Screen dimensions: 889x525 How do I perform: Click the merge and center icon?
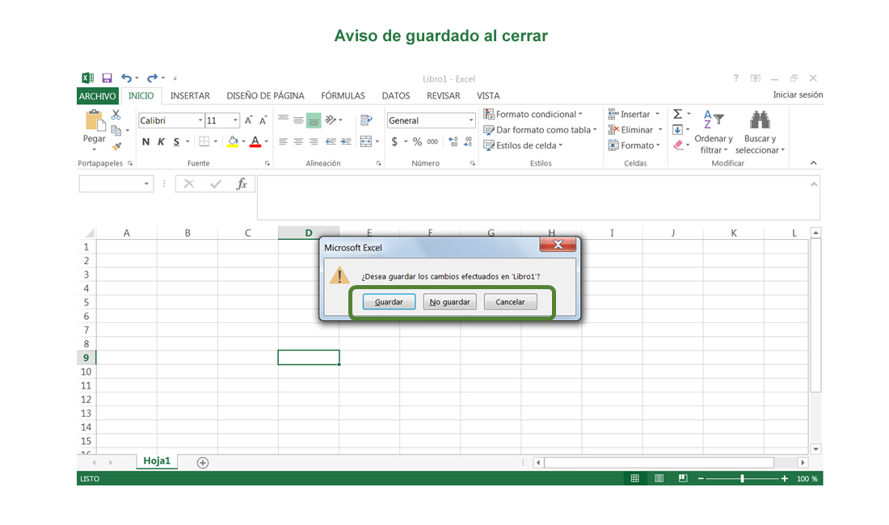[366, 141]
